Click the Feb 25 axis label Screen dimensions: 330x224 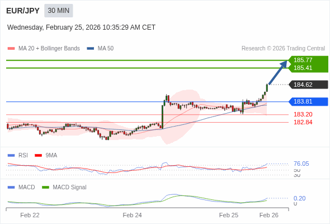pyautogui.click(x=229, y=215)
